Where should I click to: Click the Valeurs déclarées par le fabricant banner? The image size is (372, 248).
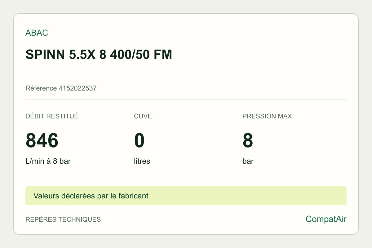(186, 196)
